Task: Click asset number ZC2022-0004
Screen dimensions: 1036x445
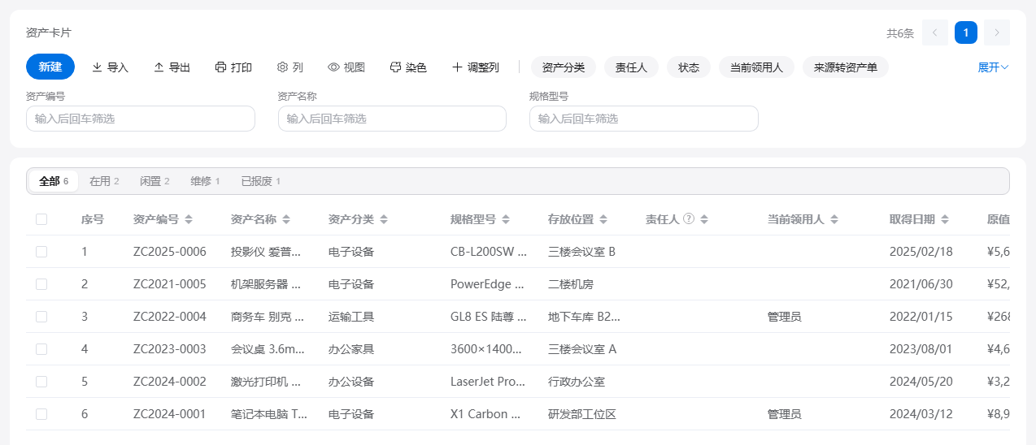Action: point(170,317)
